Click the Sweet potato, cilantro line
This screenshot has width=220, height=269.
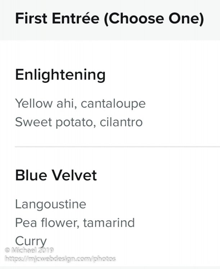point(79,122)
